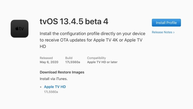The width and height of the screenshot is (193, 109).
Task: Click the May 6, 2020 release date
Action: [x=49, y=62]
